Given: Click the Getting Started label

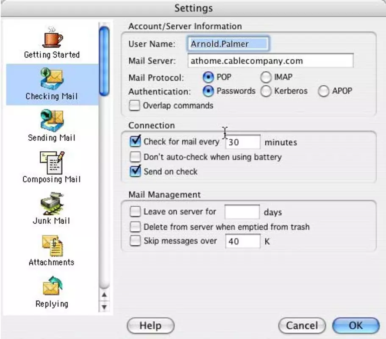Looking at the screenshot, I should coord(52,55).
